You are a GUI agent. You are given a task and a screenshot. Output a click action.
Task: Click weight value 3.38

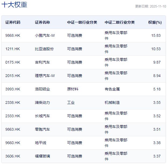pyautogui.click(x=157, y=143)
